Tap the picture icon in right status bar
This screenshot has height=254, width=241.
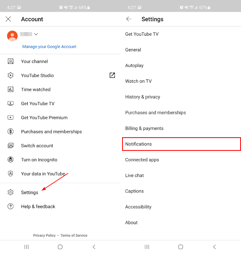tap(139, 7)
